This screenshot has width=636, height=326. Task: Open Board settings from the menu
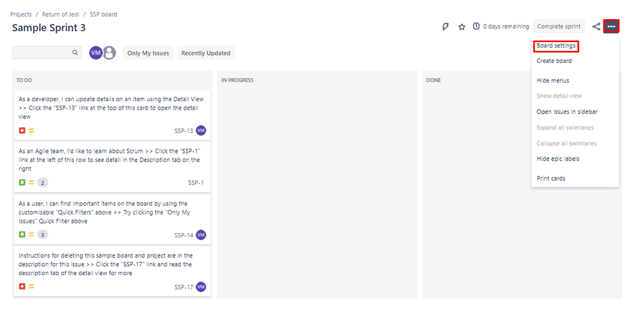(x=556, y=46)
